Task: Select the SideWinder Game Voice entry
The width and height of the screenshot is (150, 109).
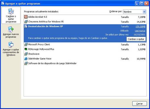Action: pos(40,58)
